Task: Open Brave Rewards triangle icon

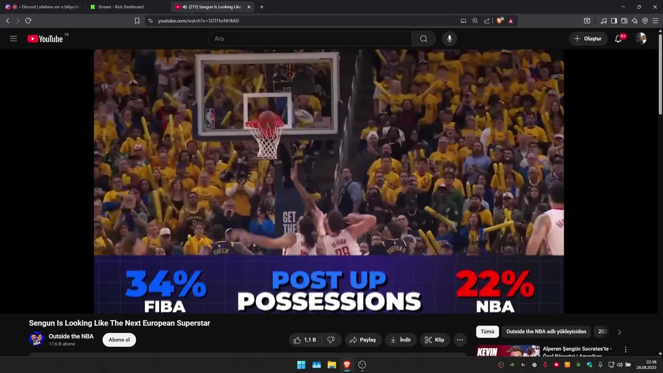Action: pos(511,21)
